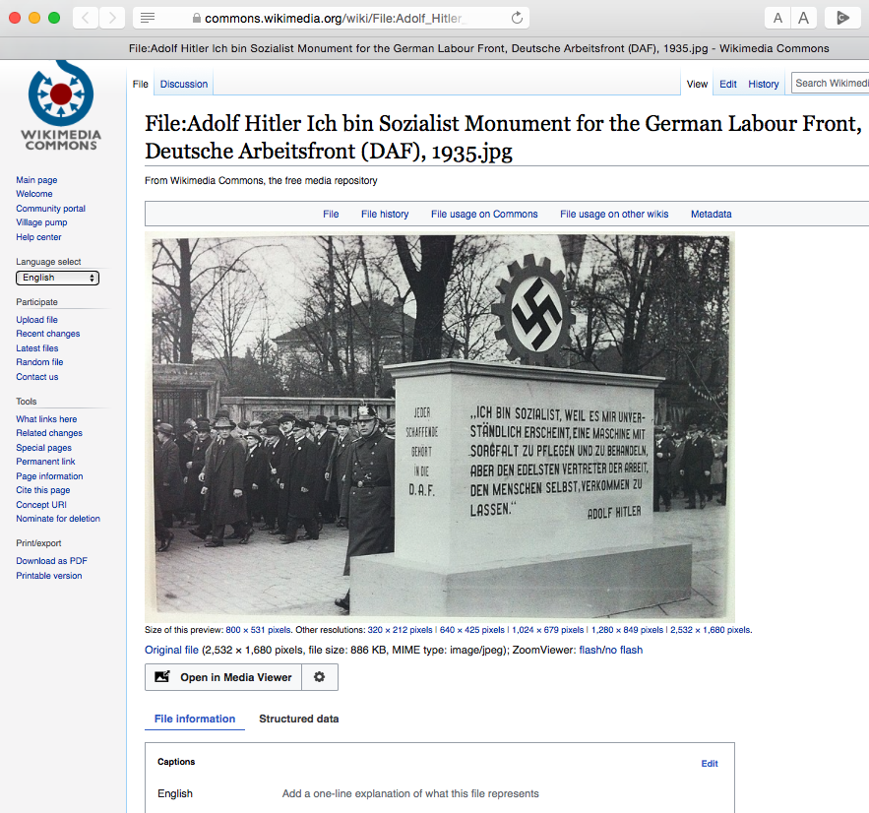Click the Safari back arrow button
Image resolution: width=869 pixels, height=813 pixels.
86,18
